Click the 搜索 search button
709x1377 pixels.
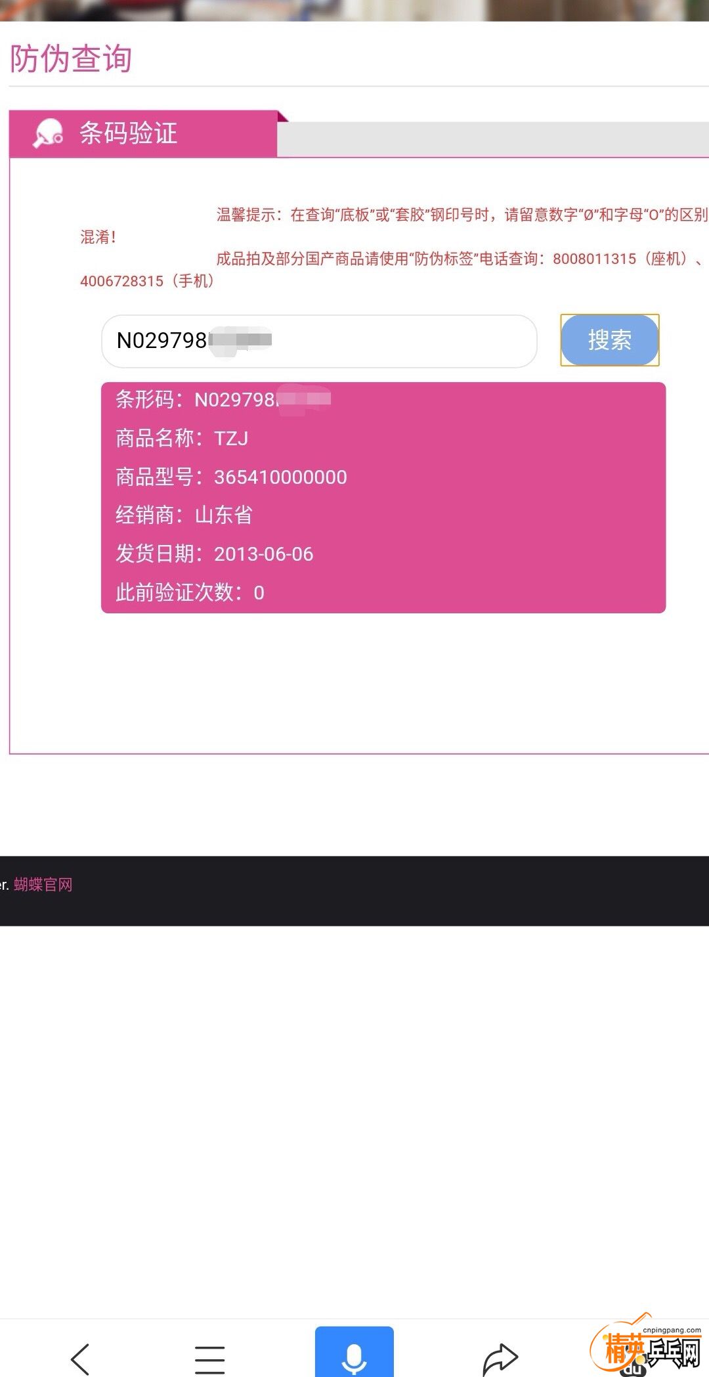pos(610,340)
